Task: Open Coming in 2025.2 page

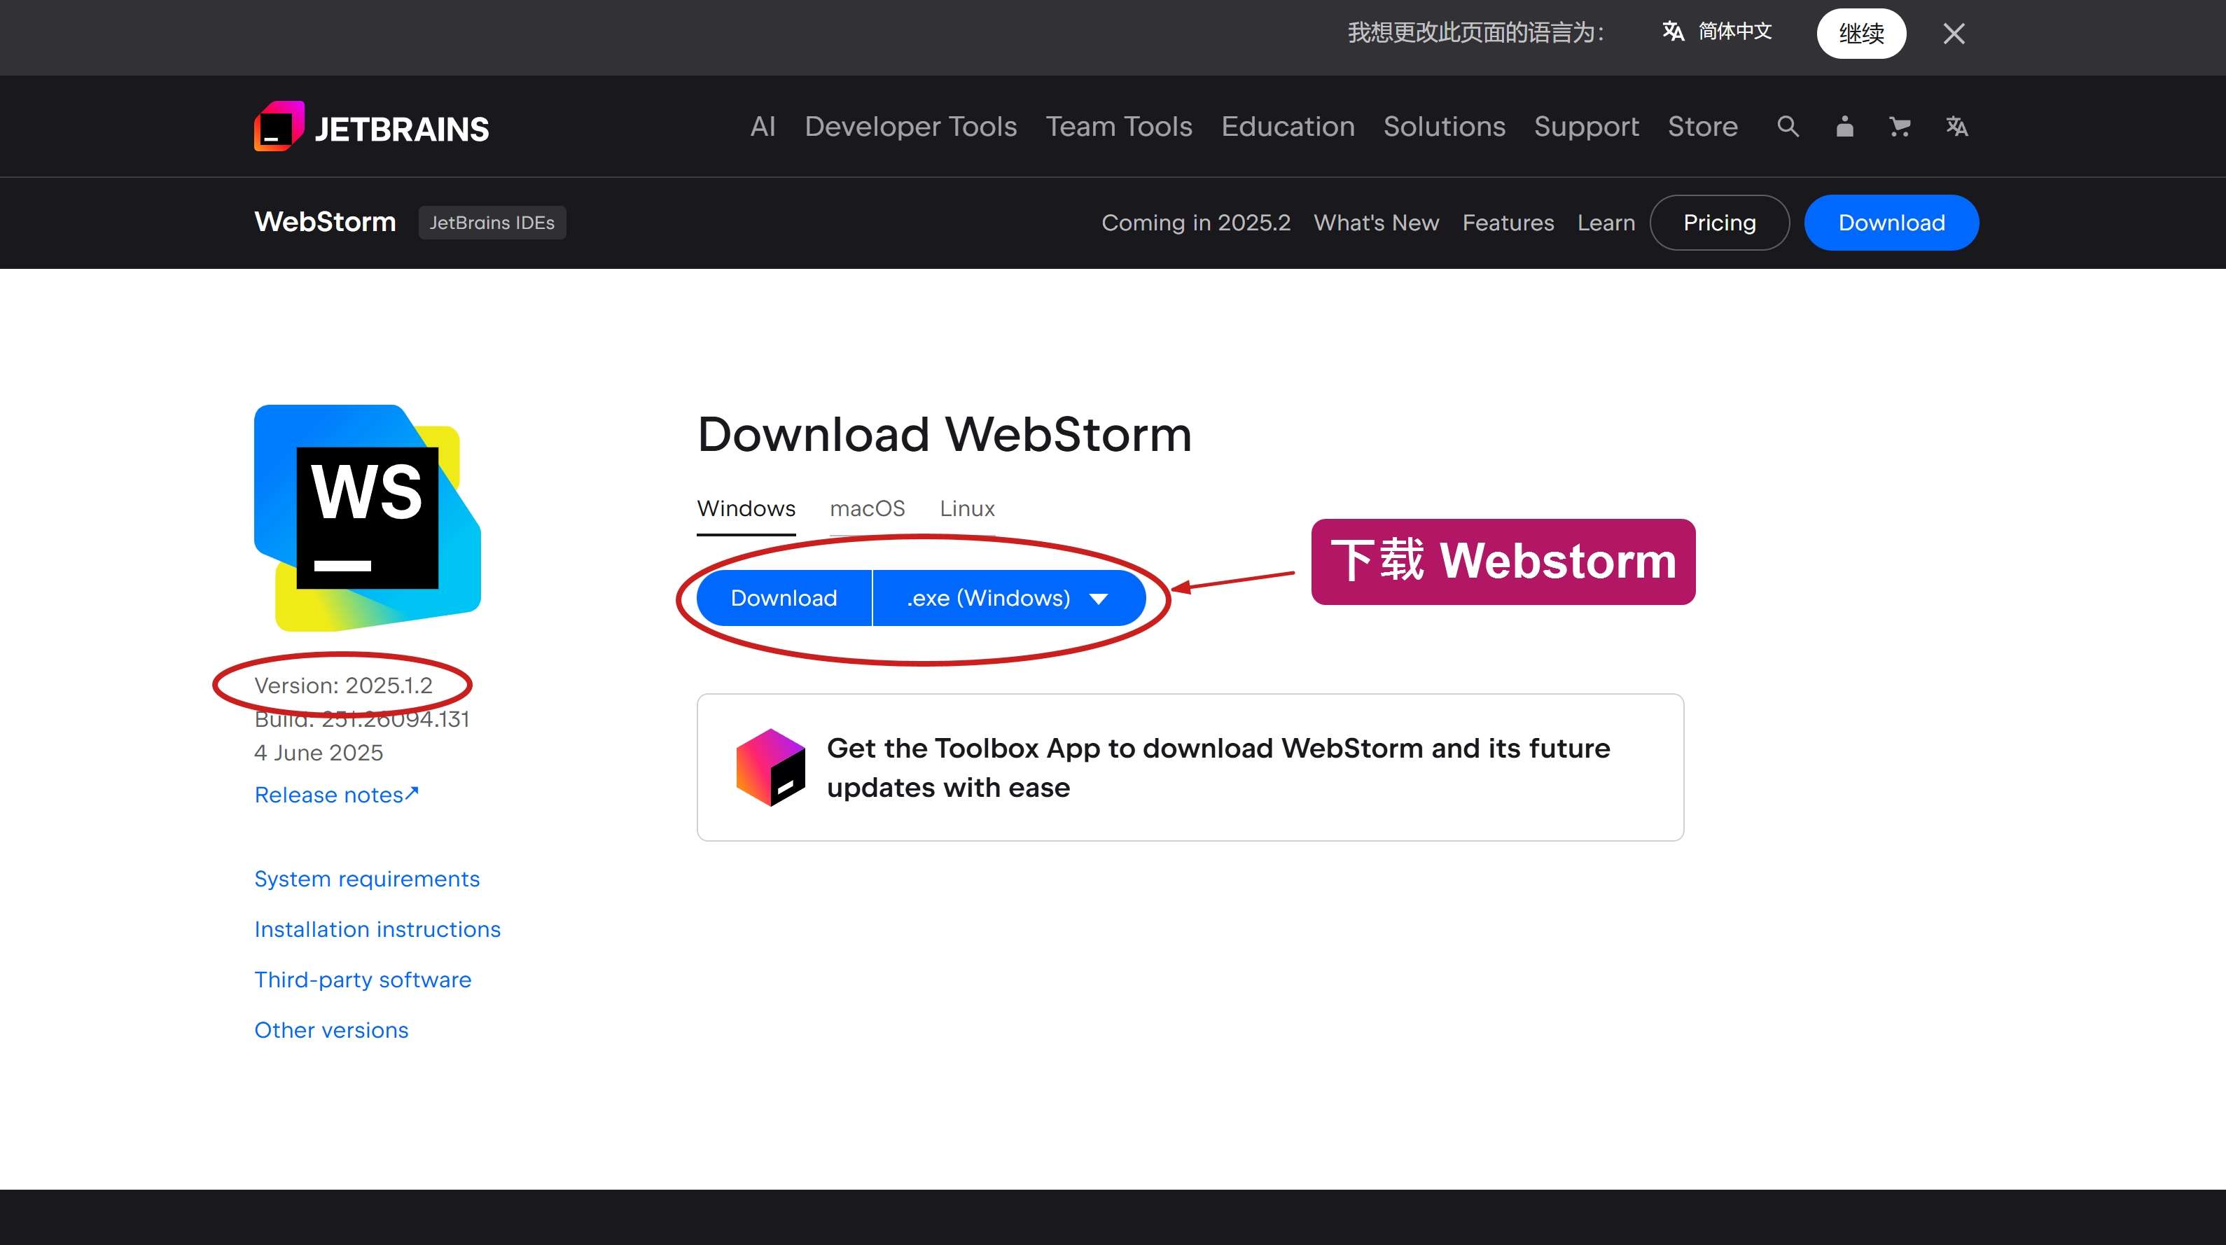Action: click(1196, 223)
